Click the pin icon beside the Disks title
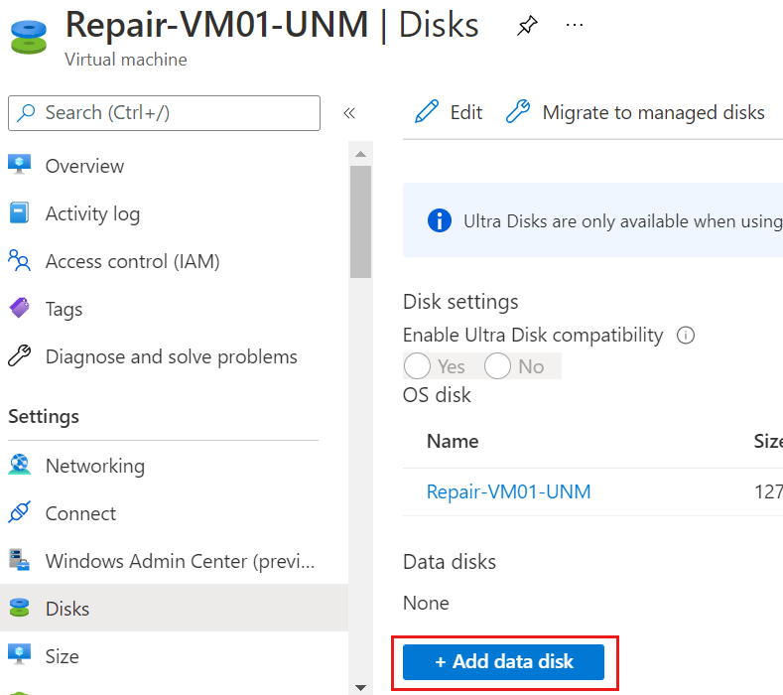783x695 pixels. click(x=527, y=27)
